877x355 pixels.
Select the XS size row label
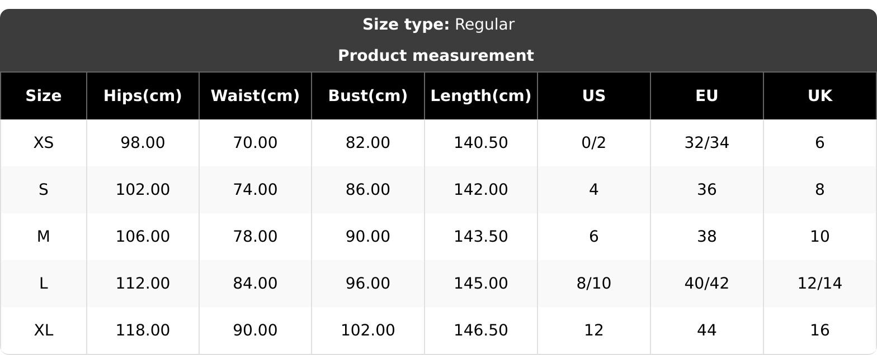[44, 143]
